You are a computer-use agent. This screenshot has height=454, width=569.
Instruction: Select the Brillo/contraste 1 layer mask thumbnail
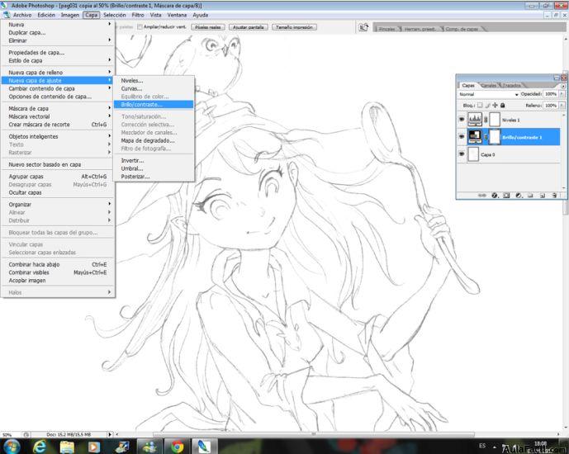(495, 137)
